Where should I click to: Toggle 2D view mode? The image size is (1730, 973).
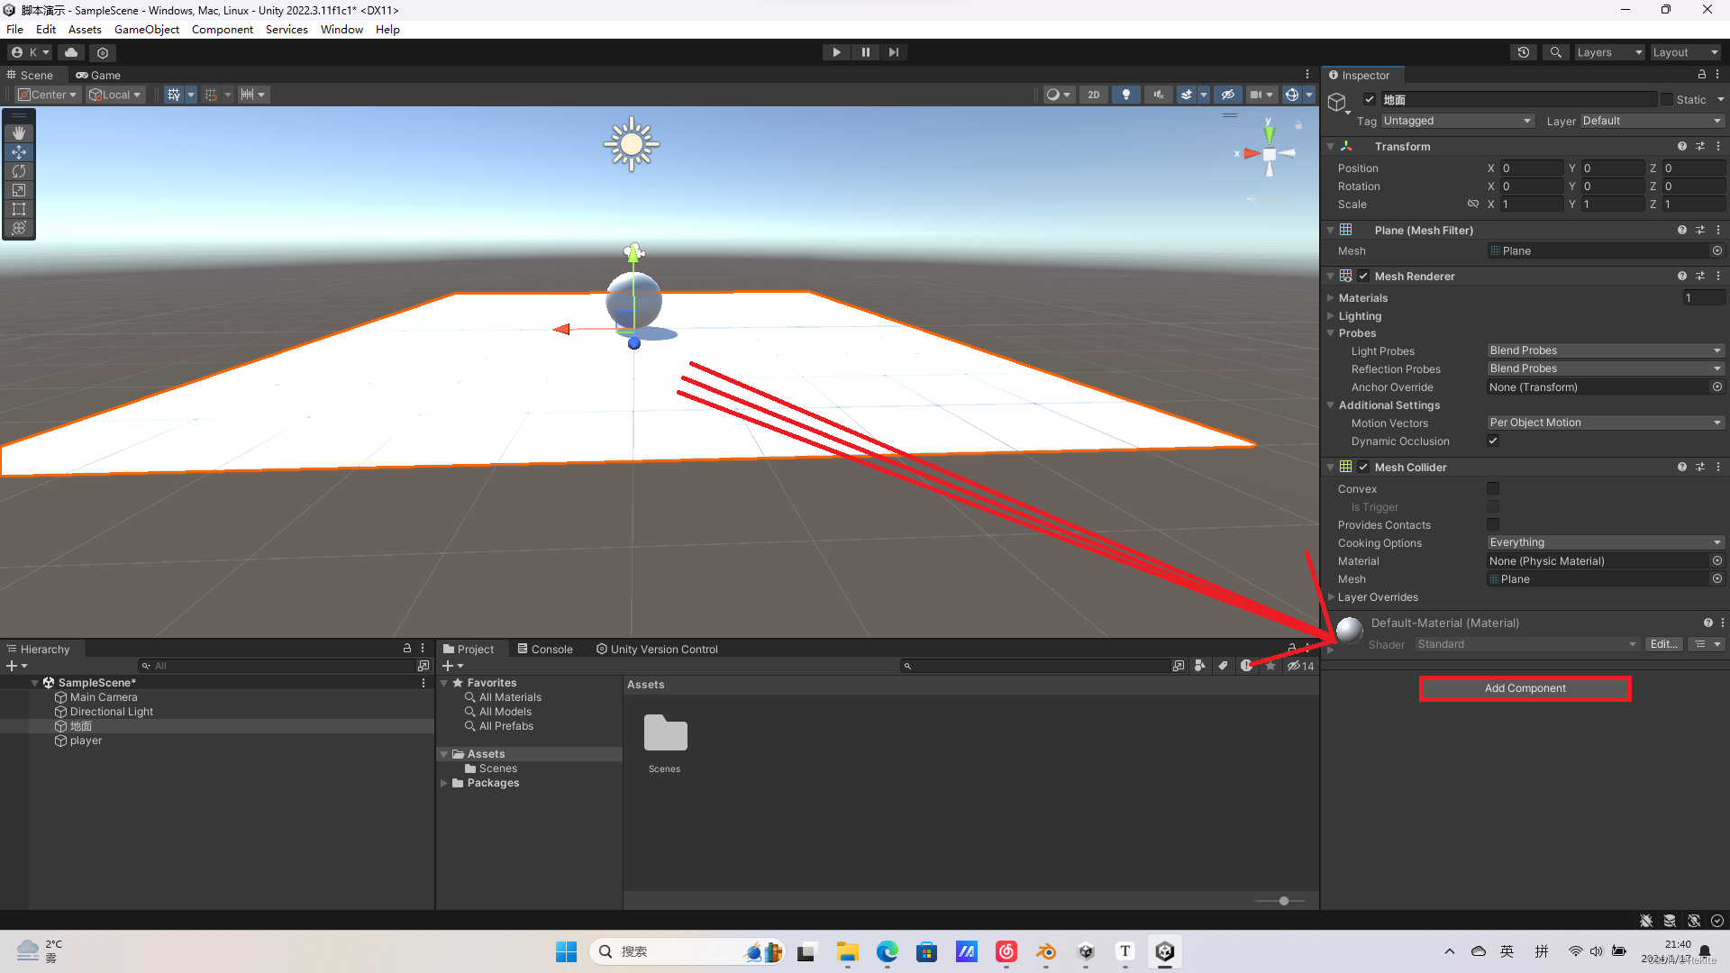point(1093,95)
